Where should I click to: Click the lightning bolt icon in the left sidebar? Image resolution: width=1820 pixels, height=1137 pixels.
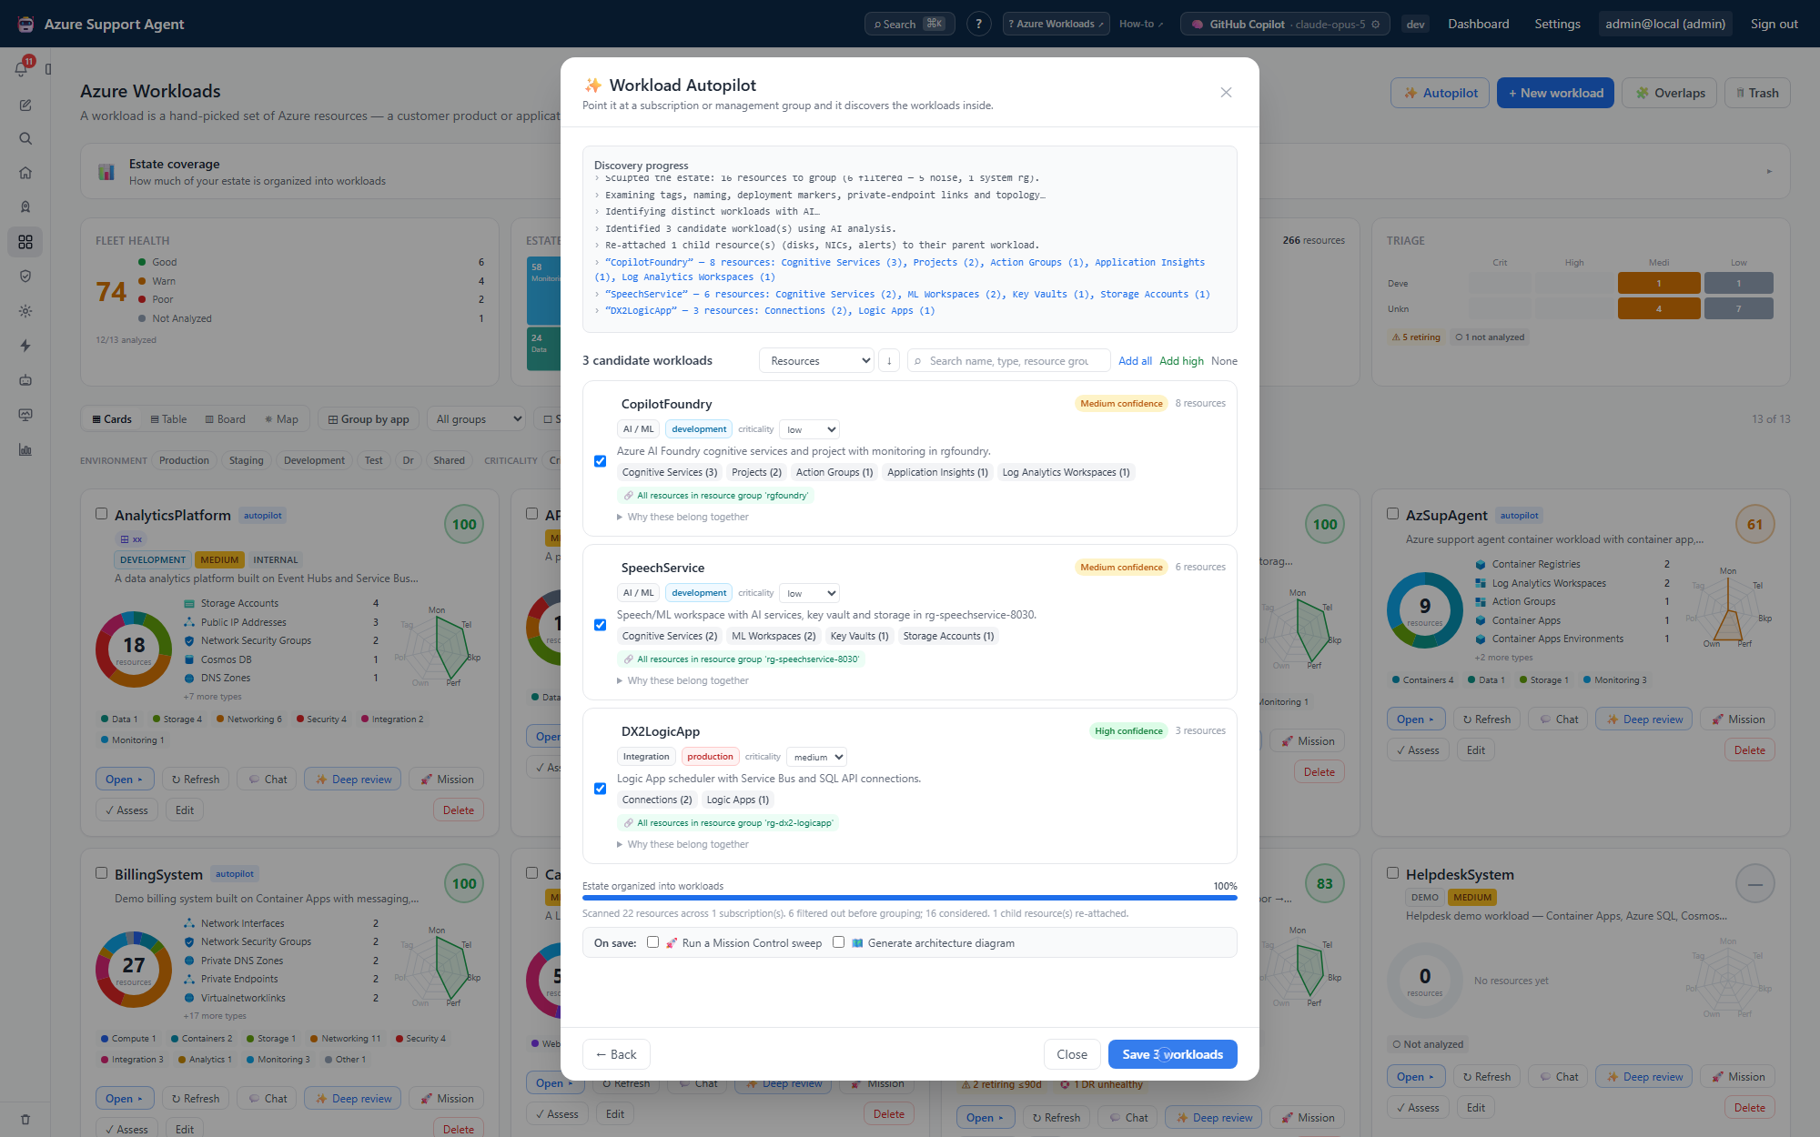coord(25,346)
